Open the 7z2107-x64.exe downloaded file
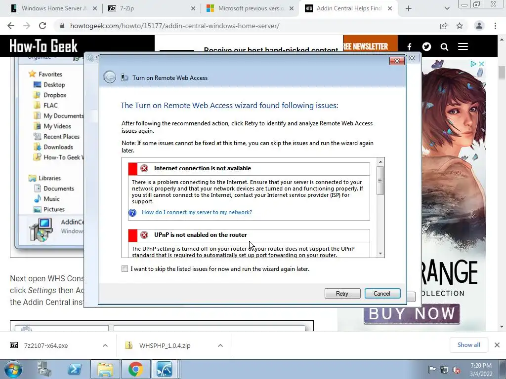The image size is (506, 379). pyautogui.click(x=46, y=345)
